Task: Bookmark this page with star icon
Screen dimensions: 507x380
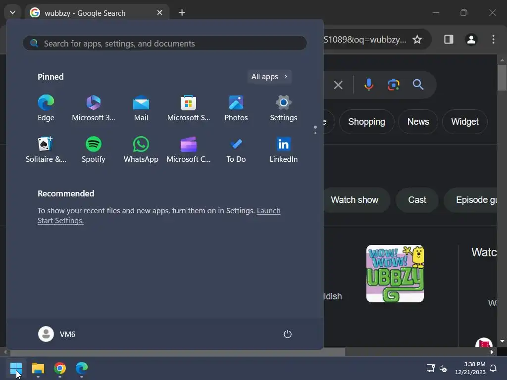Action: coord(417,40)
